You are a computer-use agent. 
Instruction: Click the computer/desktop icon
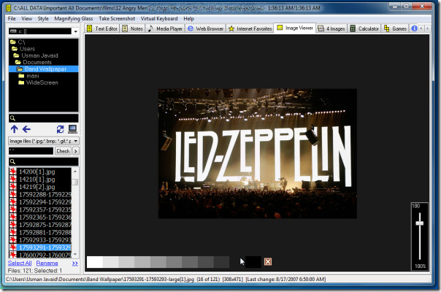pyautogui.click(x=72, y=129)
